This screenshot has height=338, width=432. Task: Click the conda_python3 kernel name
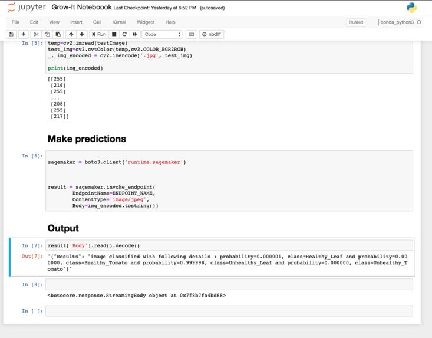pyautogui.click(x=397, y=22)
